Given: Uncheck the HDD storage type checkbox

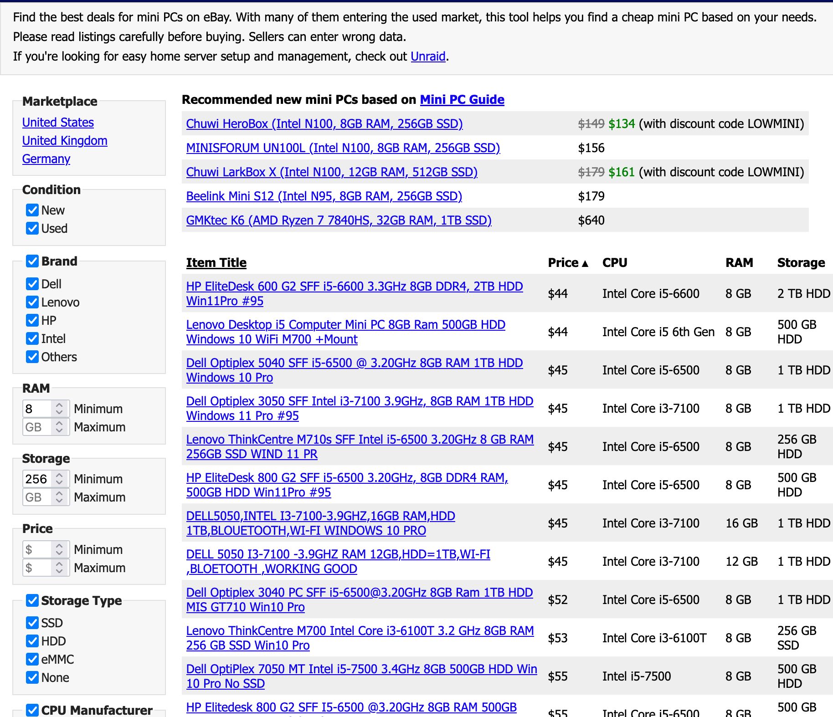Looking at the screenshot, I should coord(32,641).
